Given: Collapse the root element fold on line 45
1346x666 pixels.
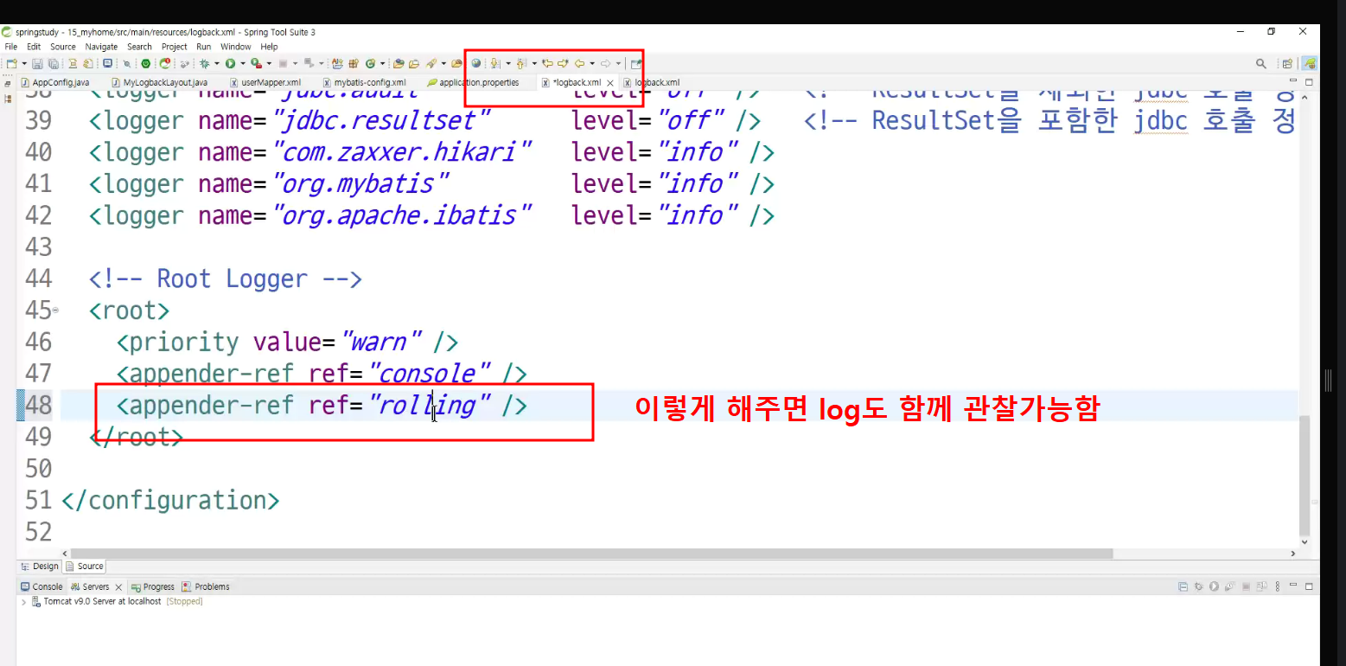Looking at the screenshot, I should click(x=56, y=310).
